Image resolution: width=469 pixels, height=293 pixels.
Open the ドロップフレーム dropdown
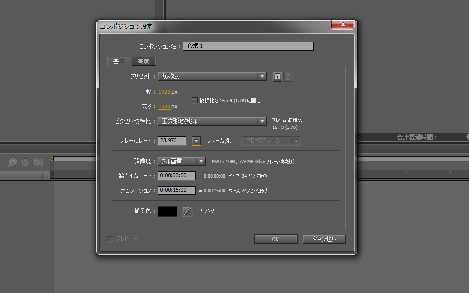click(x=271, y=141)
